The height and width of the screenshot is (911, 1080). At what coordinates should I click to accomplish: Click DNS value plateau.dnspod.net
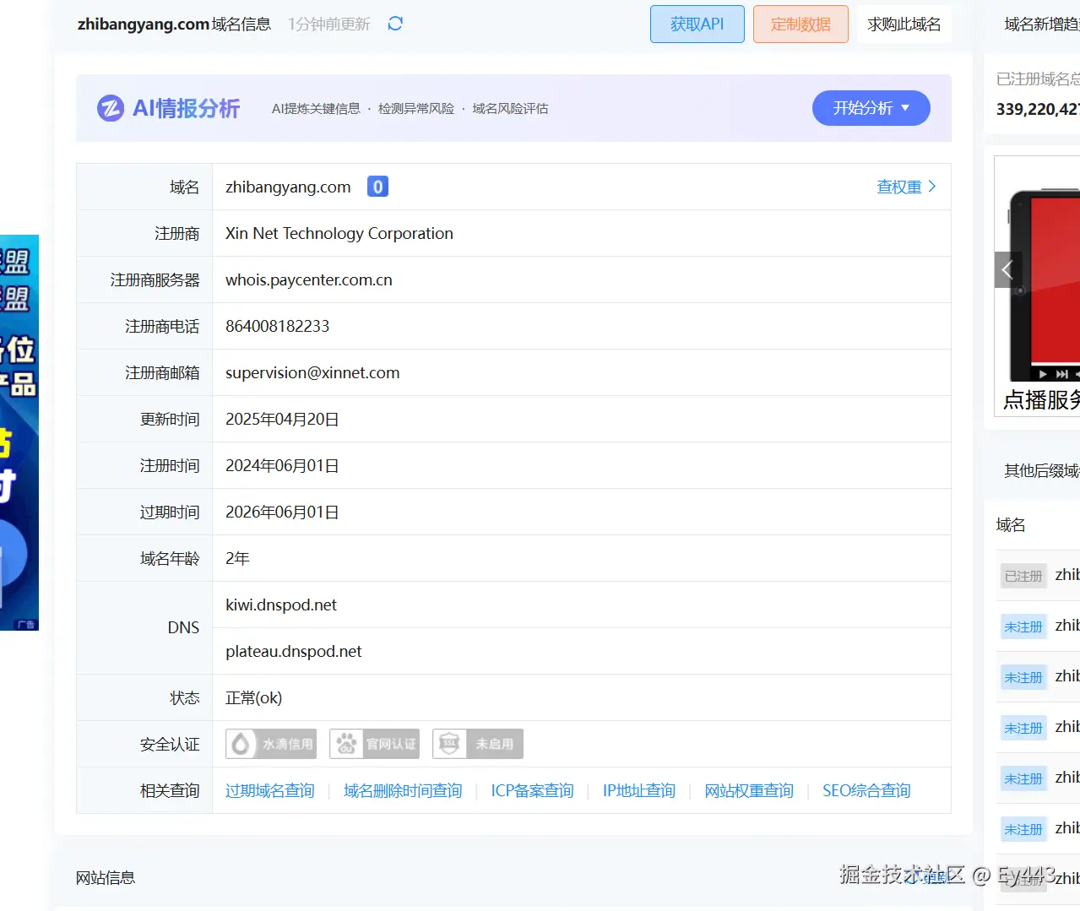pos(294,651)
